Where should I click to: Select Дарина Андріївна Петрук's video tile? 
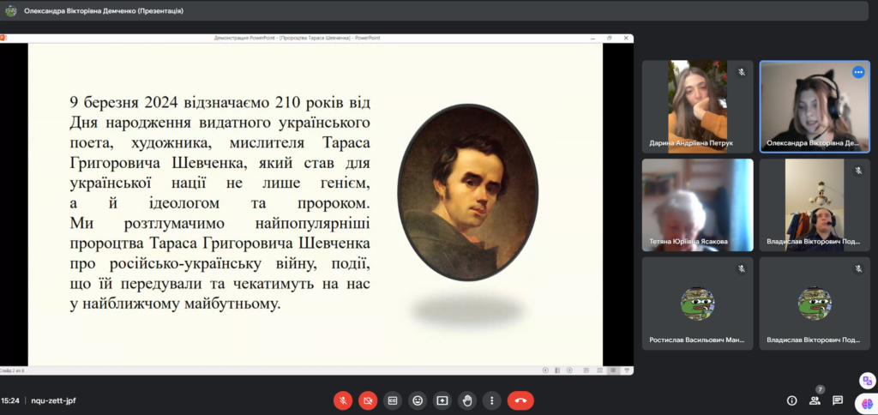(x=697, y=105)
